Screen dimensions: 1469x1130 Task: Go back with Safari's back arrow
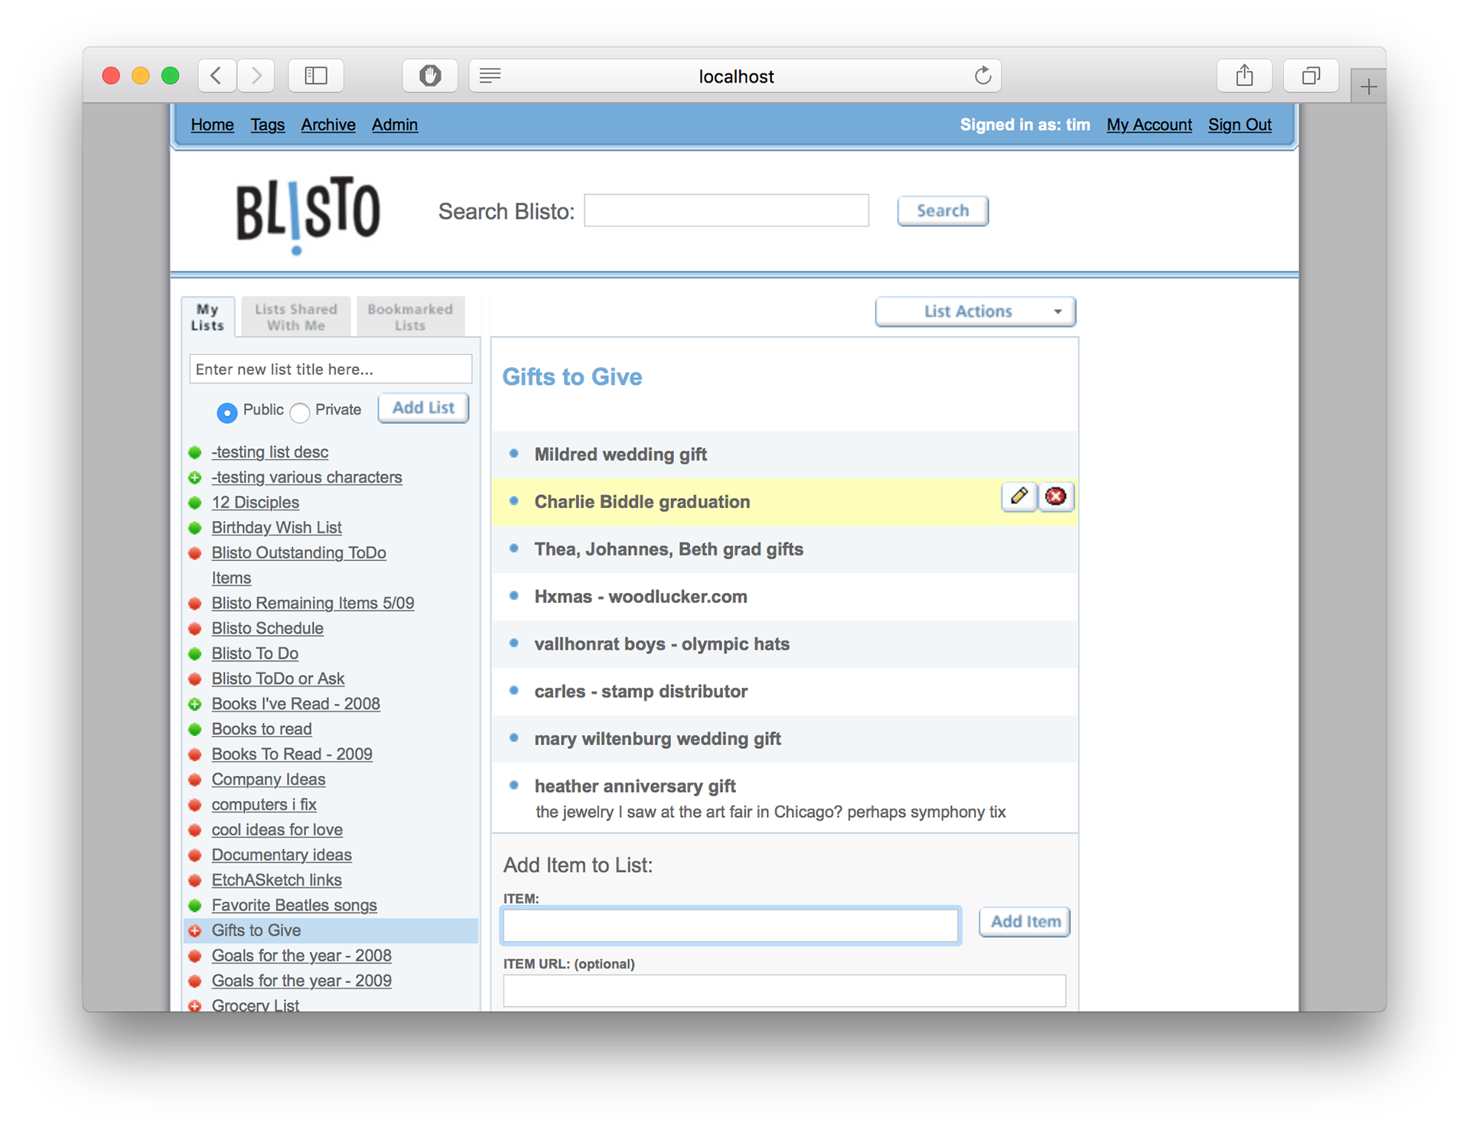217,76
